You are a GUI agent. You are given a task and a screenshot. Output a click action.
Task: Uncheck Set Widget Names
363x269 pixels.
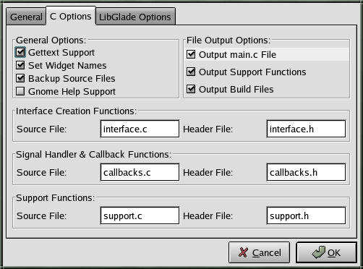(x=20, y=65)
